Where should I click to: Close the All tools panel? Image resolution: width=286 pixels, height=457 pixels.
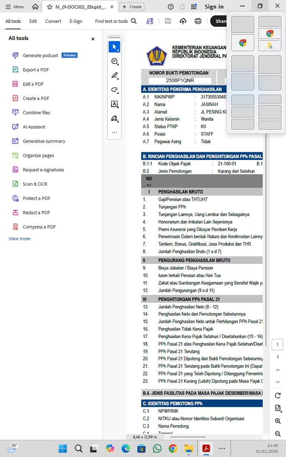point(93,39)
